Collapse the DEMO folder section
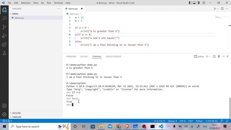Image resolution: width=231 pixels, height=130 pixels. tap(36, 14)
